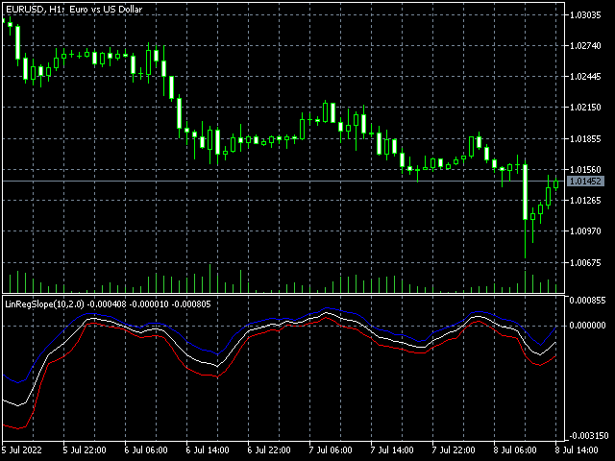Click price scale value 1.00675
615x461 pixels.
coord(585,262)
